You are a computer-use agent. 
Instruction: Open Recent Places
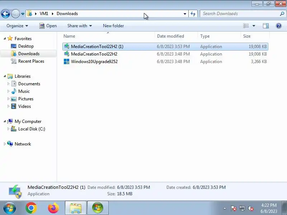31,61
